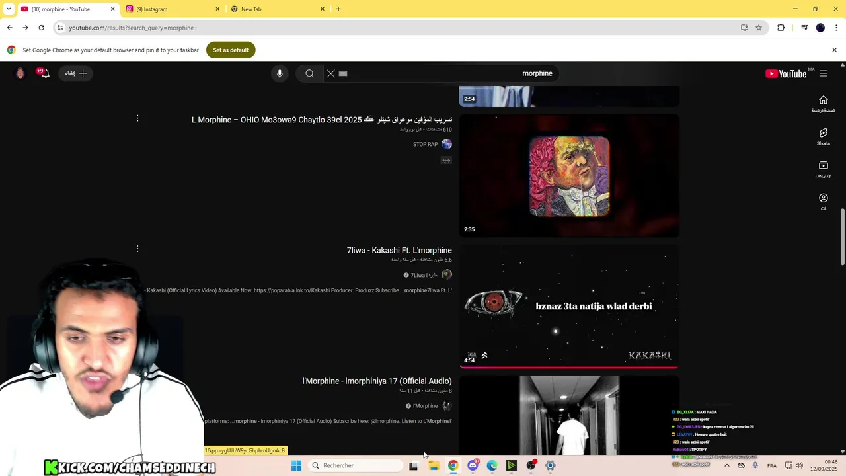Screen dimensions: 846x476
Task: Click the page vertical scrollbar thumb
Action: (x=842, y=237)
